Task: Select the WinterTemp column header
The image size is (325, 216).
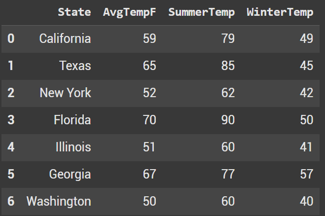Action: click(280, 12)
